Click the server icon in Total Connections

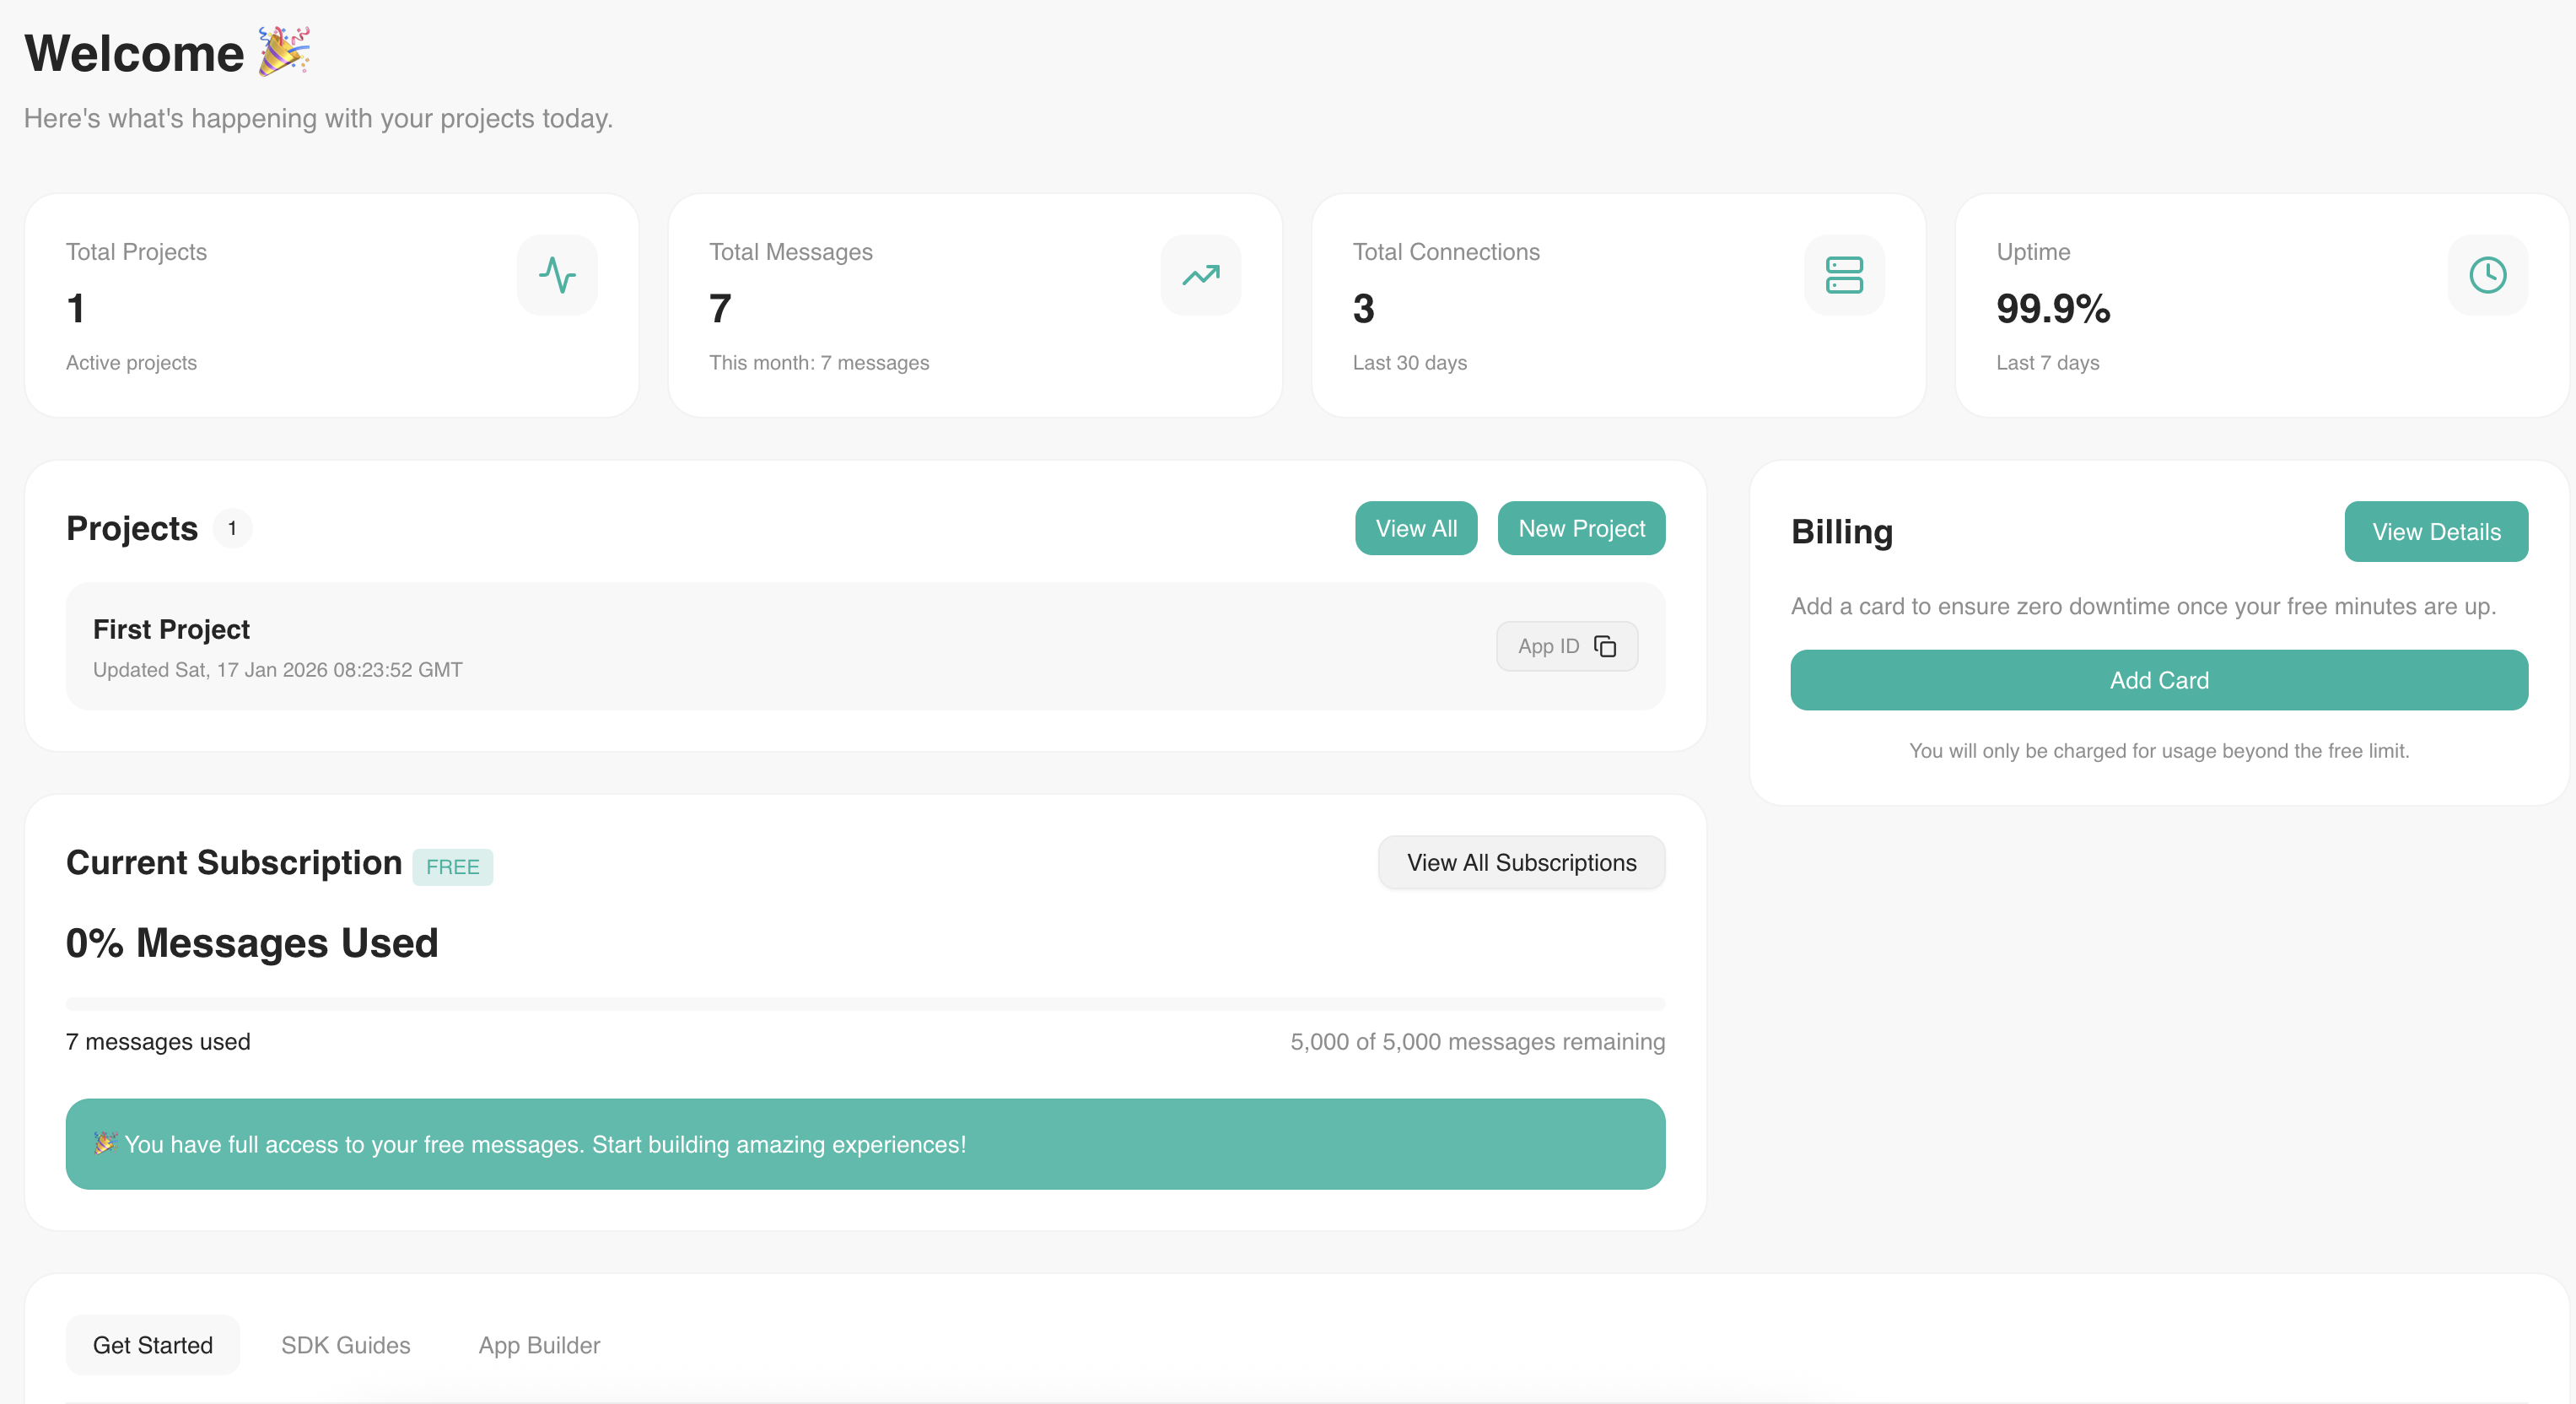pyautogui.click(x=1843, y=275)
